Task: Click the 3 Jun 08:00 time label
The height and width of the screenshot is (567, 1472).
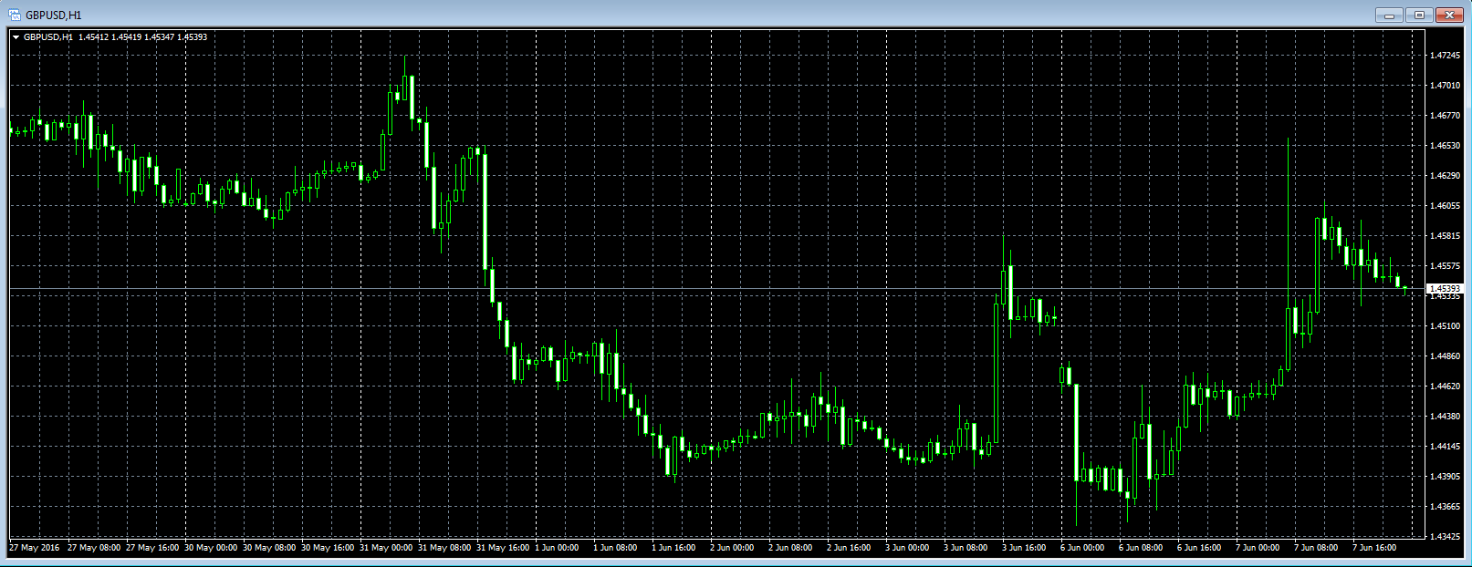Action: click(x=966, y=548)
